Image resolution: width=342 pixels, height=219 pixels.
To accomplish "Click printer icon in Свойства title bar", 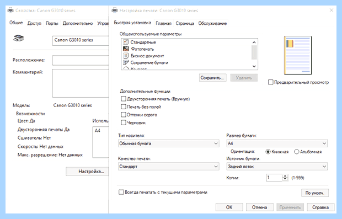I will [x=10, y=10].
